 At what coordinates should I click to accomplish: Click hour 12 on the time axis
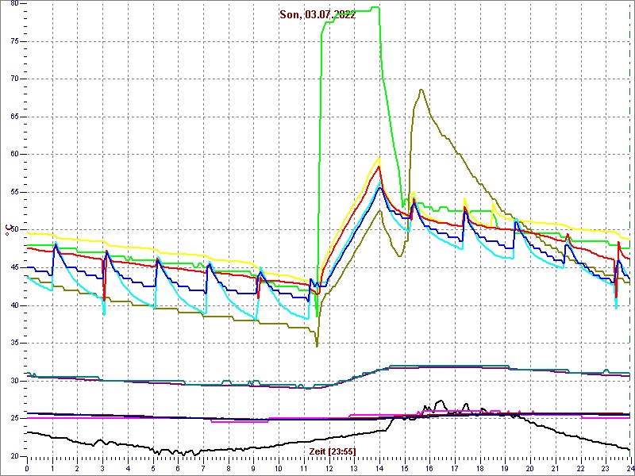point(329,469)
